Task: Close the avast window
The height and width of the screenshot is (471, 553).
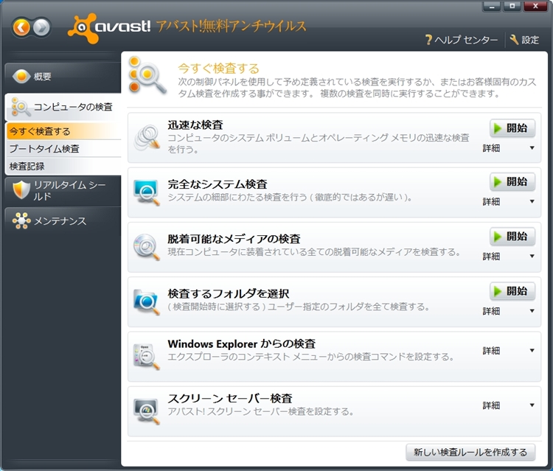Action: [535, 6]
